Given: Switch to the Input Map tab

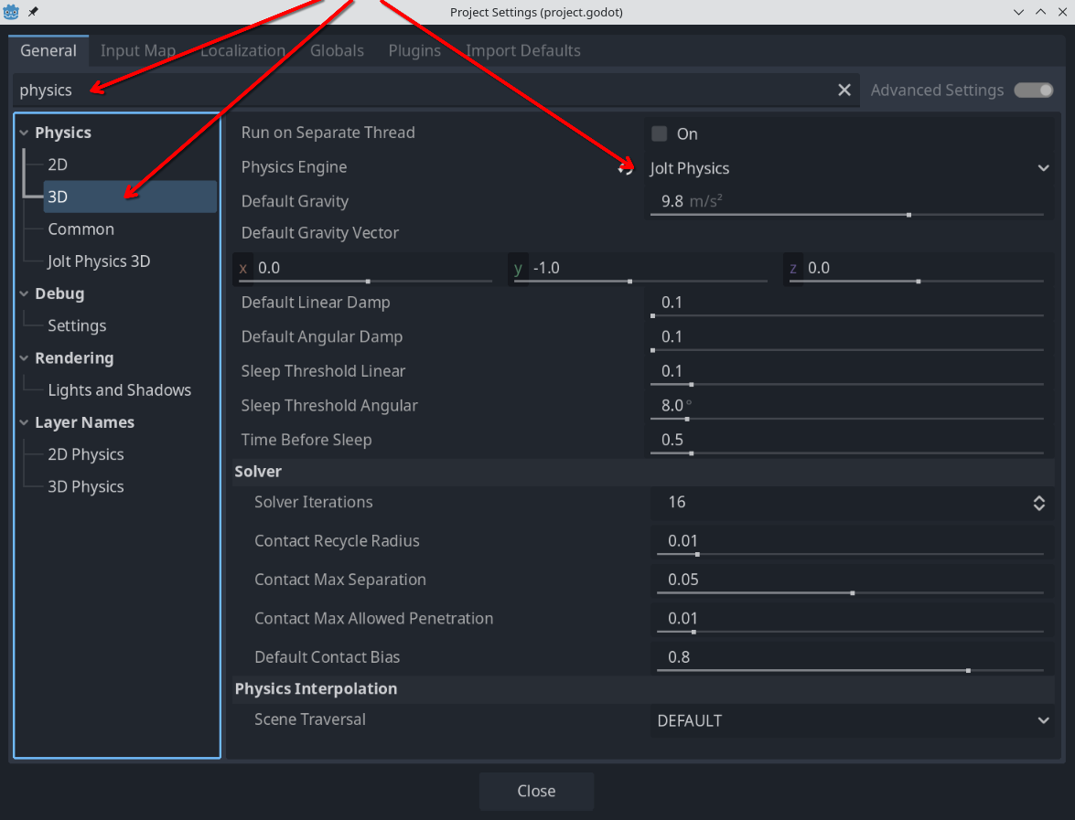Looking at the screenshot, I should (x=138, y=51).
